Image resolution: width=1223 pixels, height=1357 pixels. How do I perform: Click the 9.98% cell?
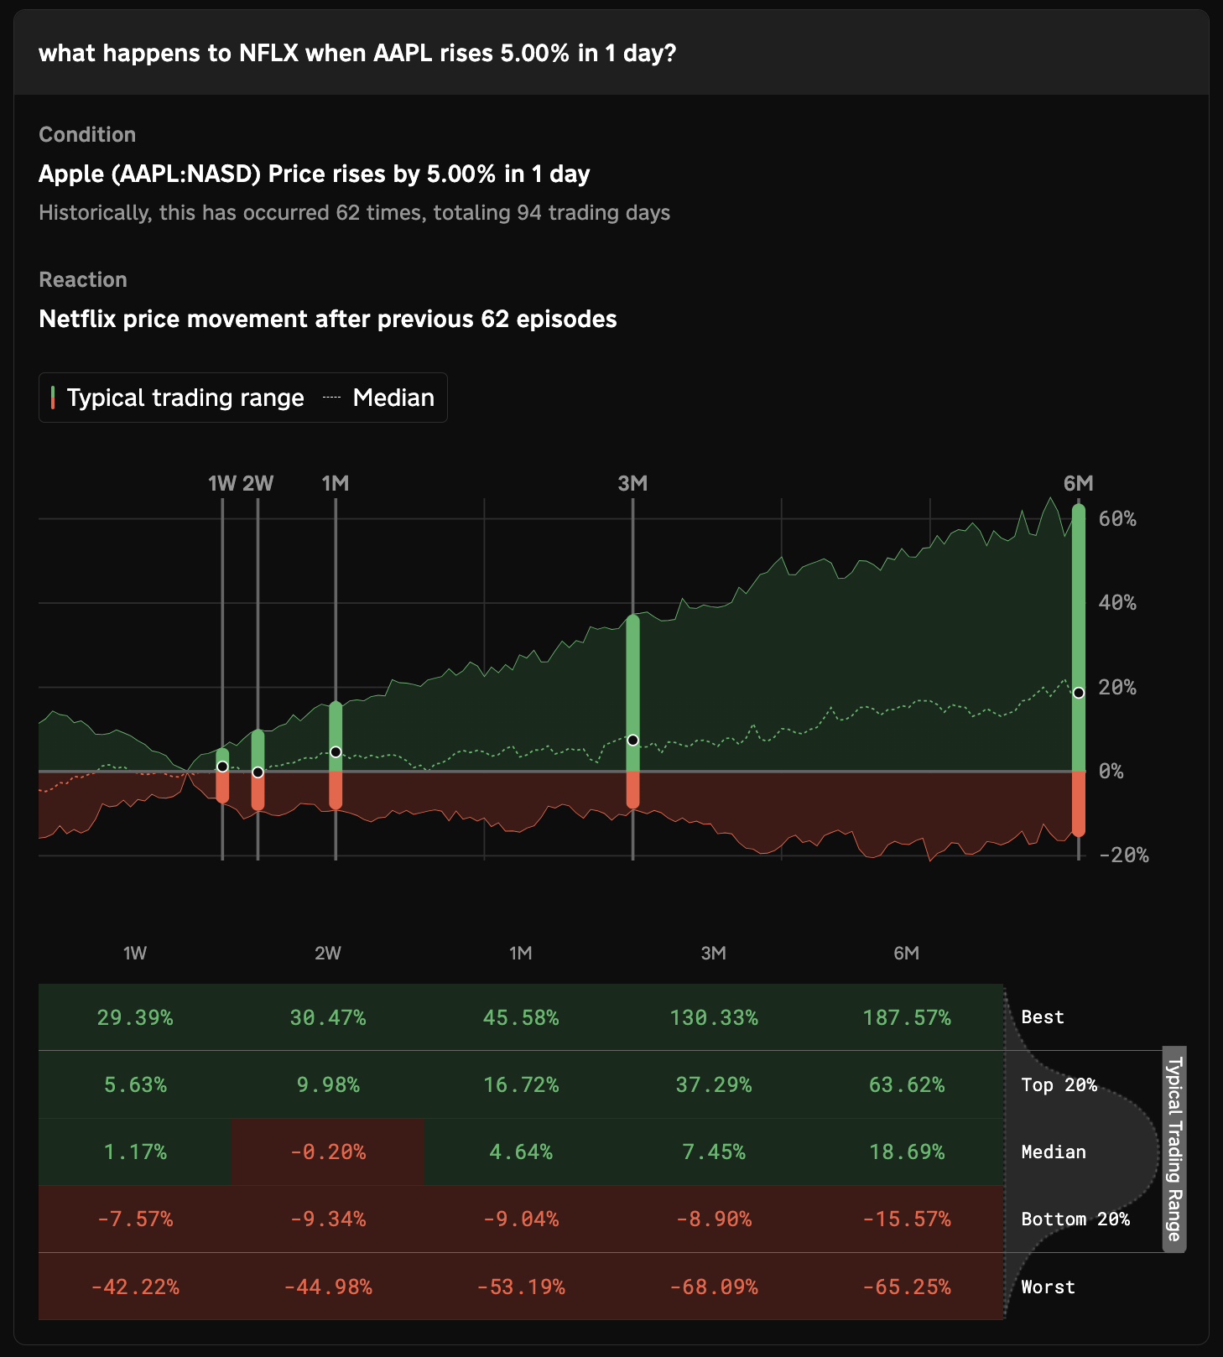coord(328,1084)
